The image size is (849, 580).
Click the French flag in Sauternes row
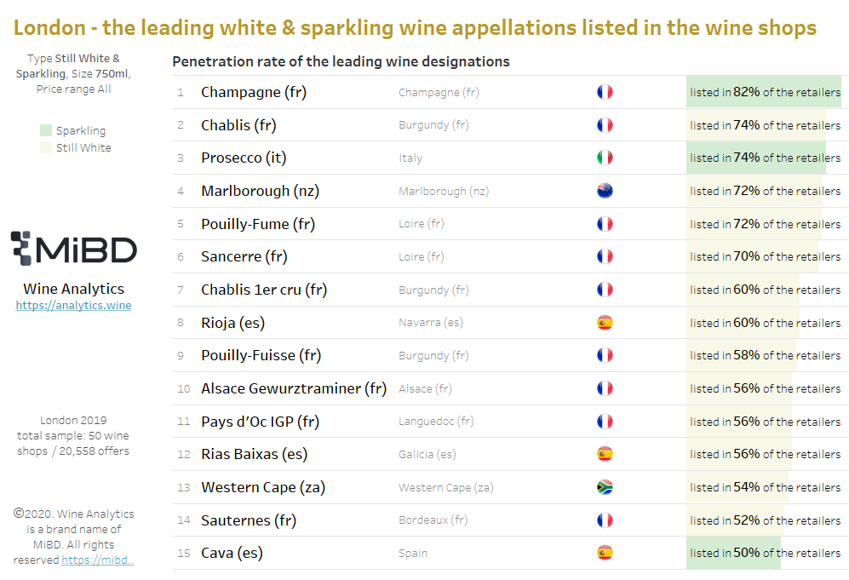click(605, 520)
